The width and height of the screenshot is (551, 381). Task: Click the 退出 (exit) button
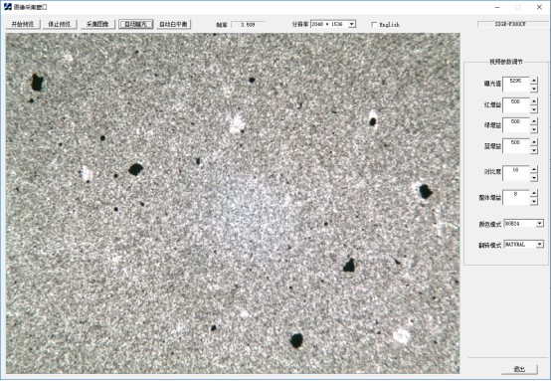click(x=520, y=369)
